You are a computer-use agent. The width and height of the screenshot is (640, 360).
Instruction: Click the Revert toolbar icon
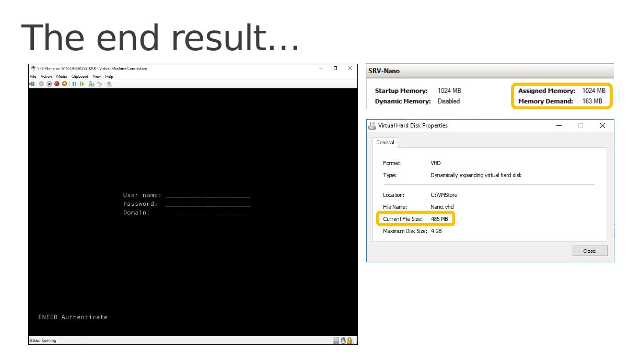[99, 84]
